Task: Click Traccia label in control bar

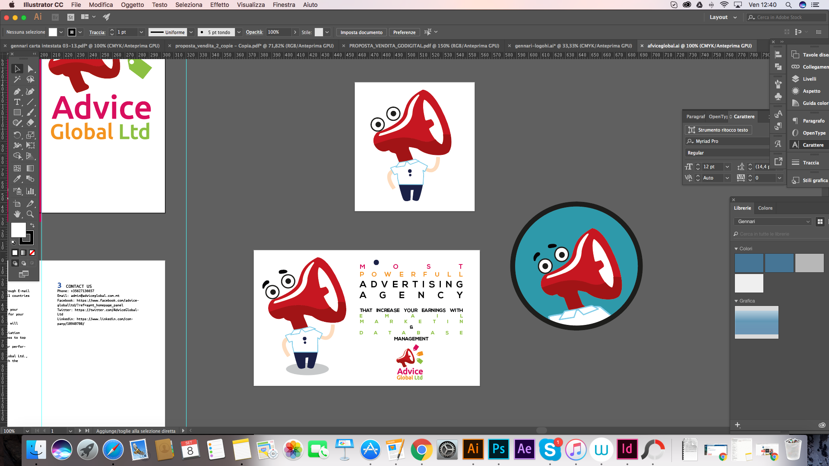Action: [97, 32]
